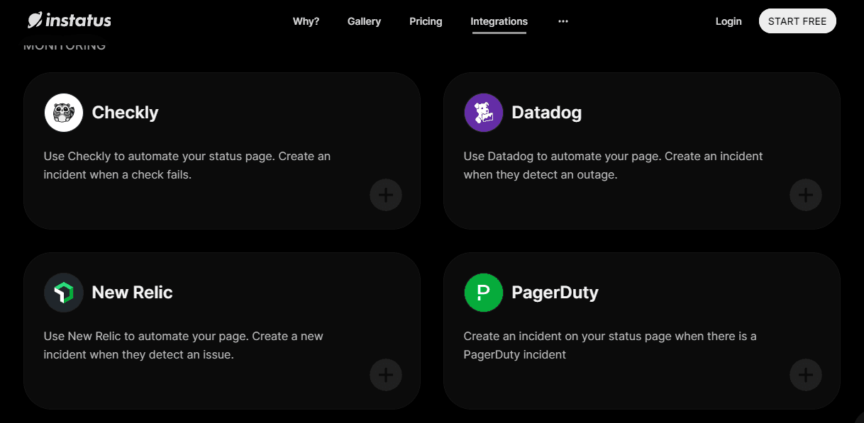Add the Checkly integration with plus button
This screenshot has height=423, width=864.
(386, 195)
